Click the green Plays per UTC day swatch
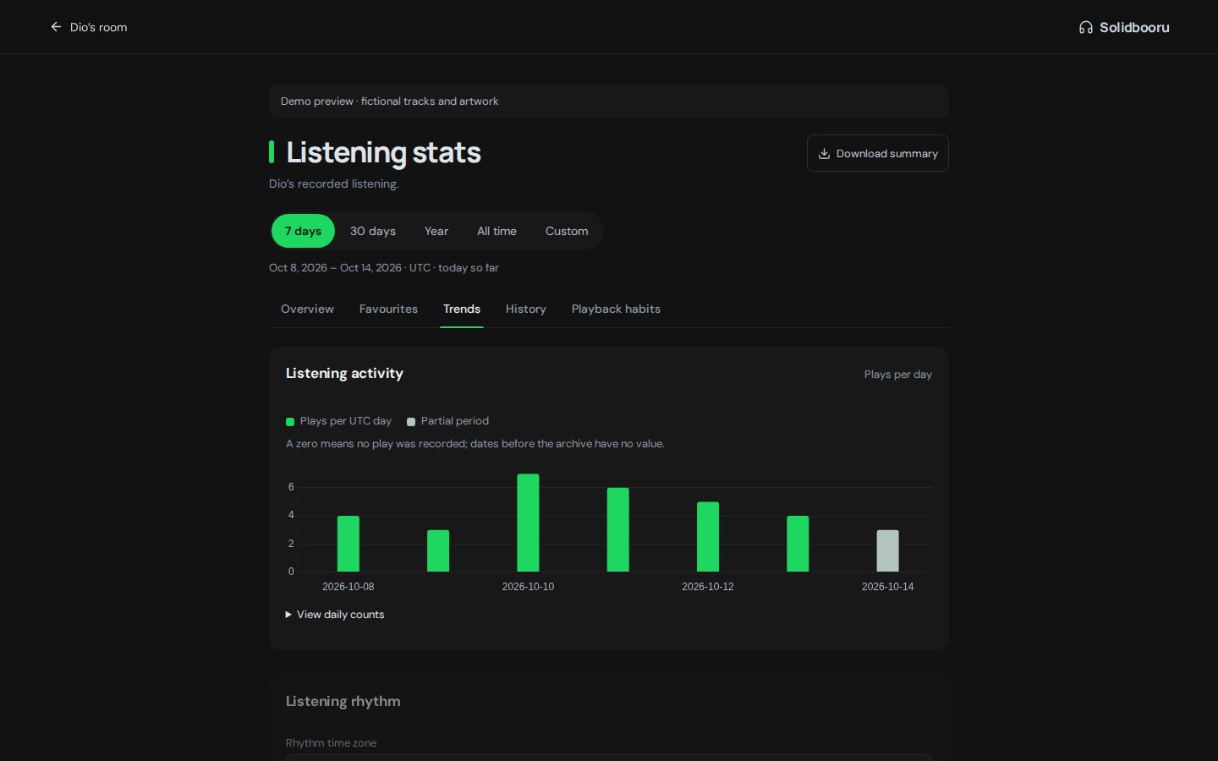The image size is (1218, 761). point(290,422)
